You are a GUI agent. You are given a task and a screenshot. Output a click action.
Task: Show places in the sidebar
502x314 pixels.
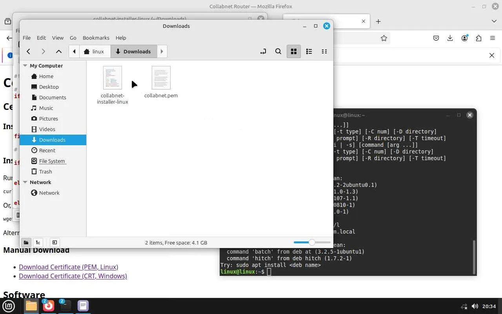[26, 243]
